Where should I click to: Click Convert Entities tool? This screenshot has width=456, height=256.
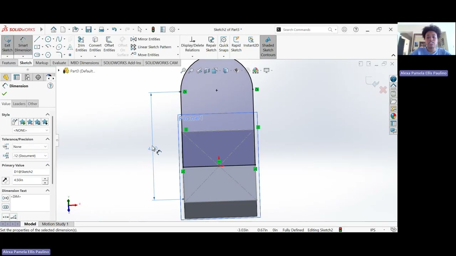95,45
